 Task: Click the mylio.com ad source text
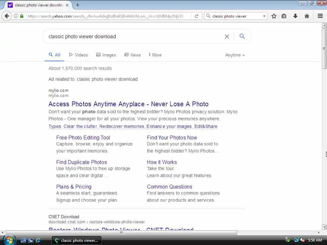pos(58,90)
